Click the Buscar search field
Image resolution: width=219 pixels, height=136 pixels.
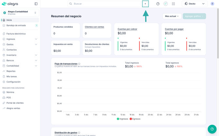tap(105, 4)
